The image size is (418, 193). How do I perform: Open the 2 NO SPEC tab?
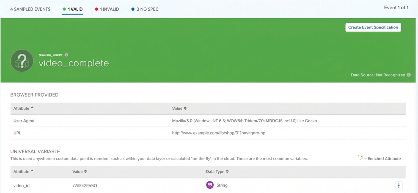pos(145,9)
